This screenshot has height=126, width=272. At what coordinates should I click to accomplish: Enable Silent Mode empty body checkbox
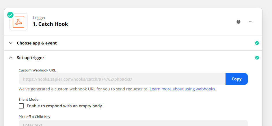[21, 106]
